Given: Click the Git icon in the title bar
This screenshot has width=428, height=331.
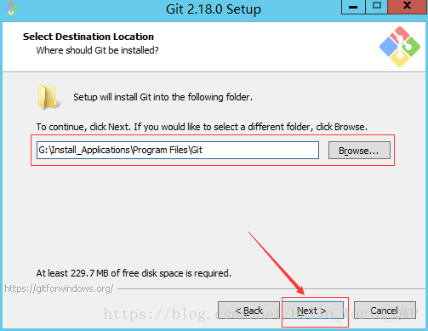Looking at the screenshot, I should (x=11, y=9).
